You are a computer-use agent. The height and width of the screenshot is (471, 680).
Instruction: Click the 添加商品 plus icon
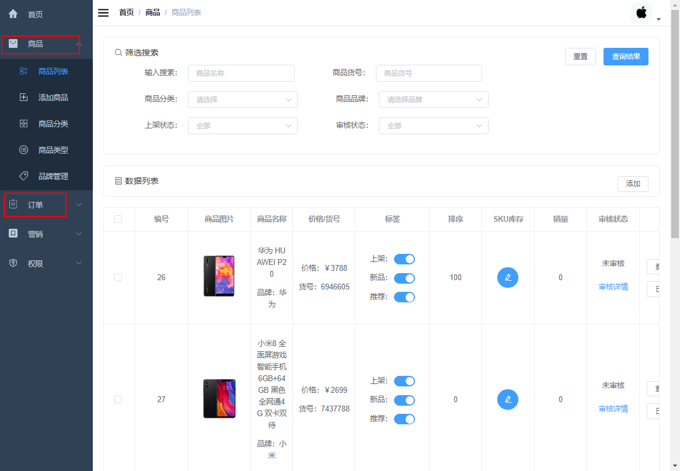[24, 97]
